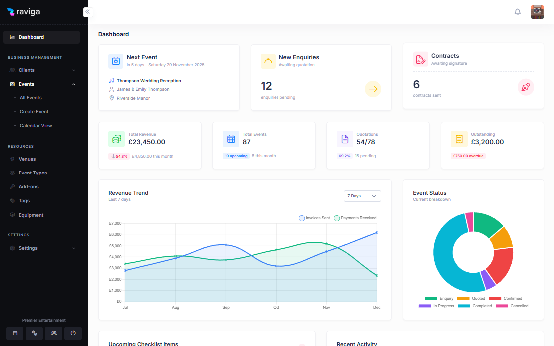
Task: Collapse the sidebar with the double-chevron icon
Action: (x=87, y=12)
